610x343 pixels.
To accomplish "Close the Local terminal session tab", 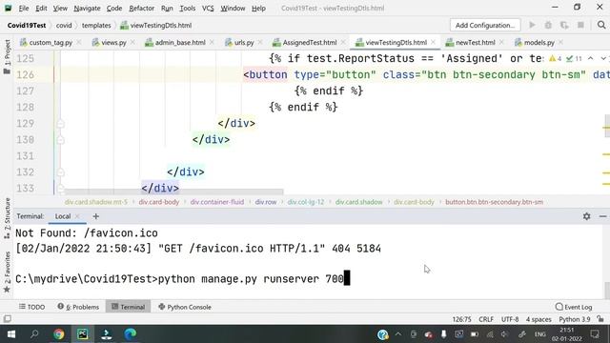I will [x=77, y=216].
